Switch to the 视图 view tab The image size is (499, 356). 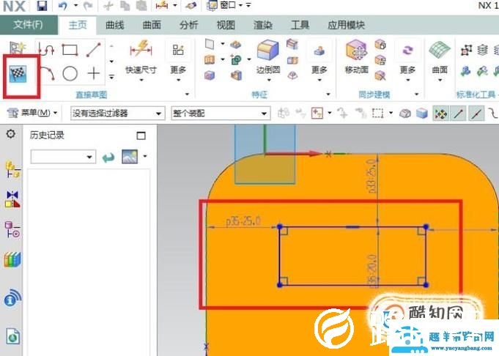(x=226, y=25)
